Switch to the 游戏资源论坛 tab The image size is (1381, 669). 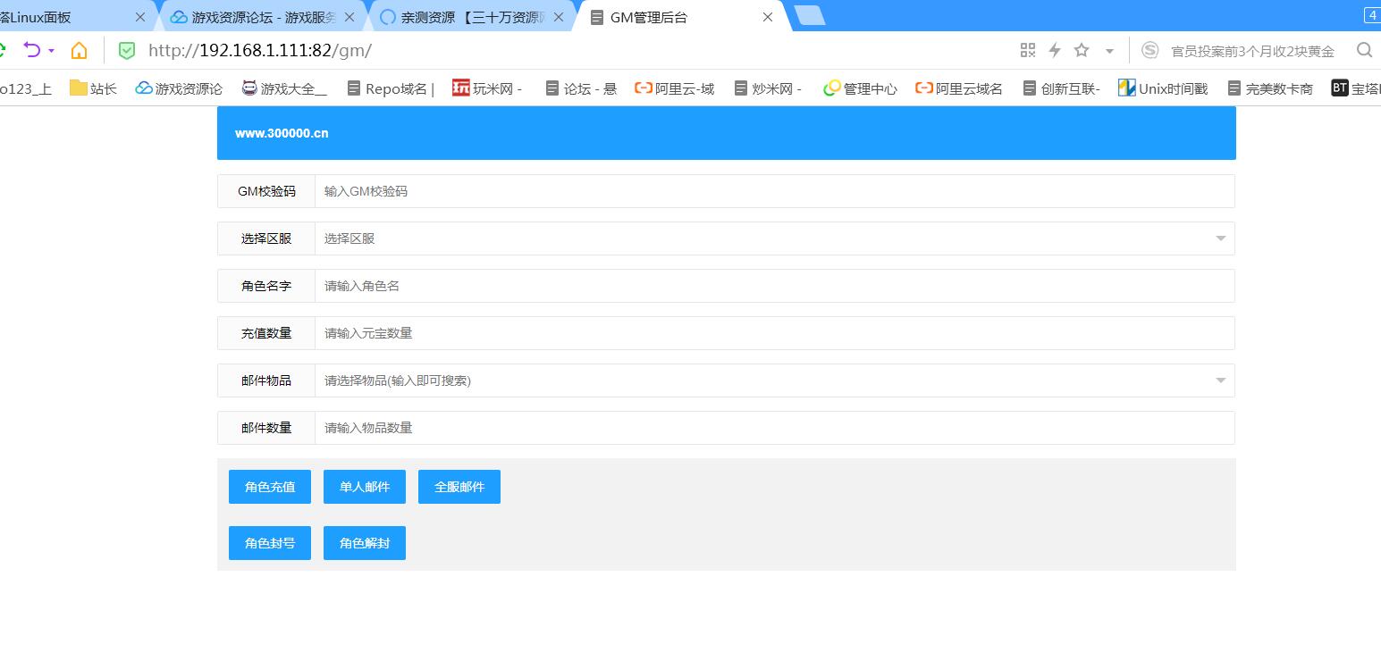(253, 17)
